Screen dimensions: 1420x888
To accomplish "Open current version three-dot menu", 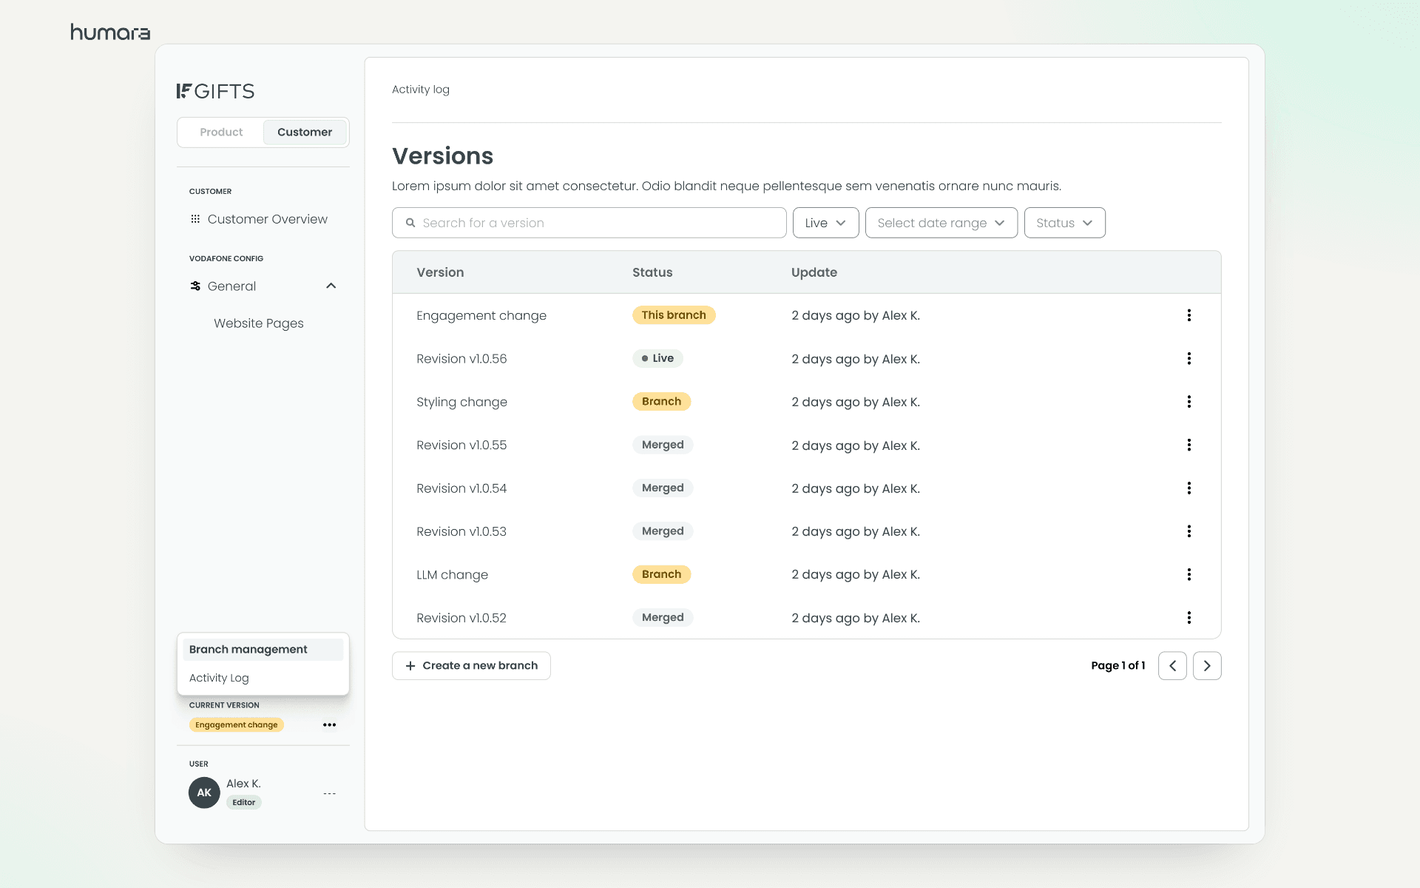I will click(x=329, y=725).
